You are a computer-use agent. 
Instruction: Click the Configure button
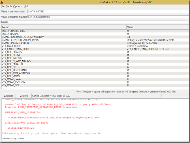[x=8, y=96]
